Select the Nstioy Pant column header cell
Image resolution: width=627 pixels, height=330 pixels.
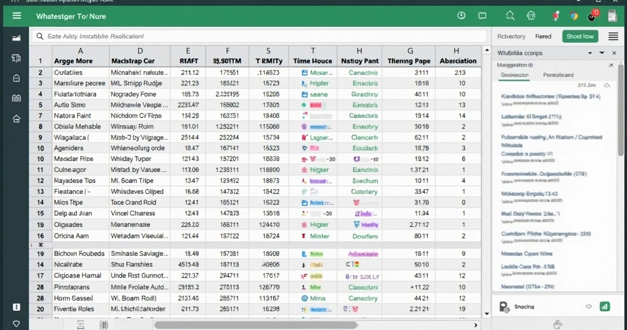[359, 61]
